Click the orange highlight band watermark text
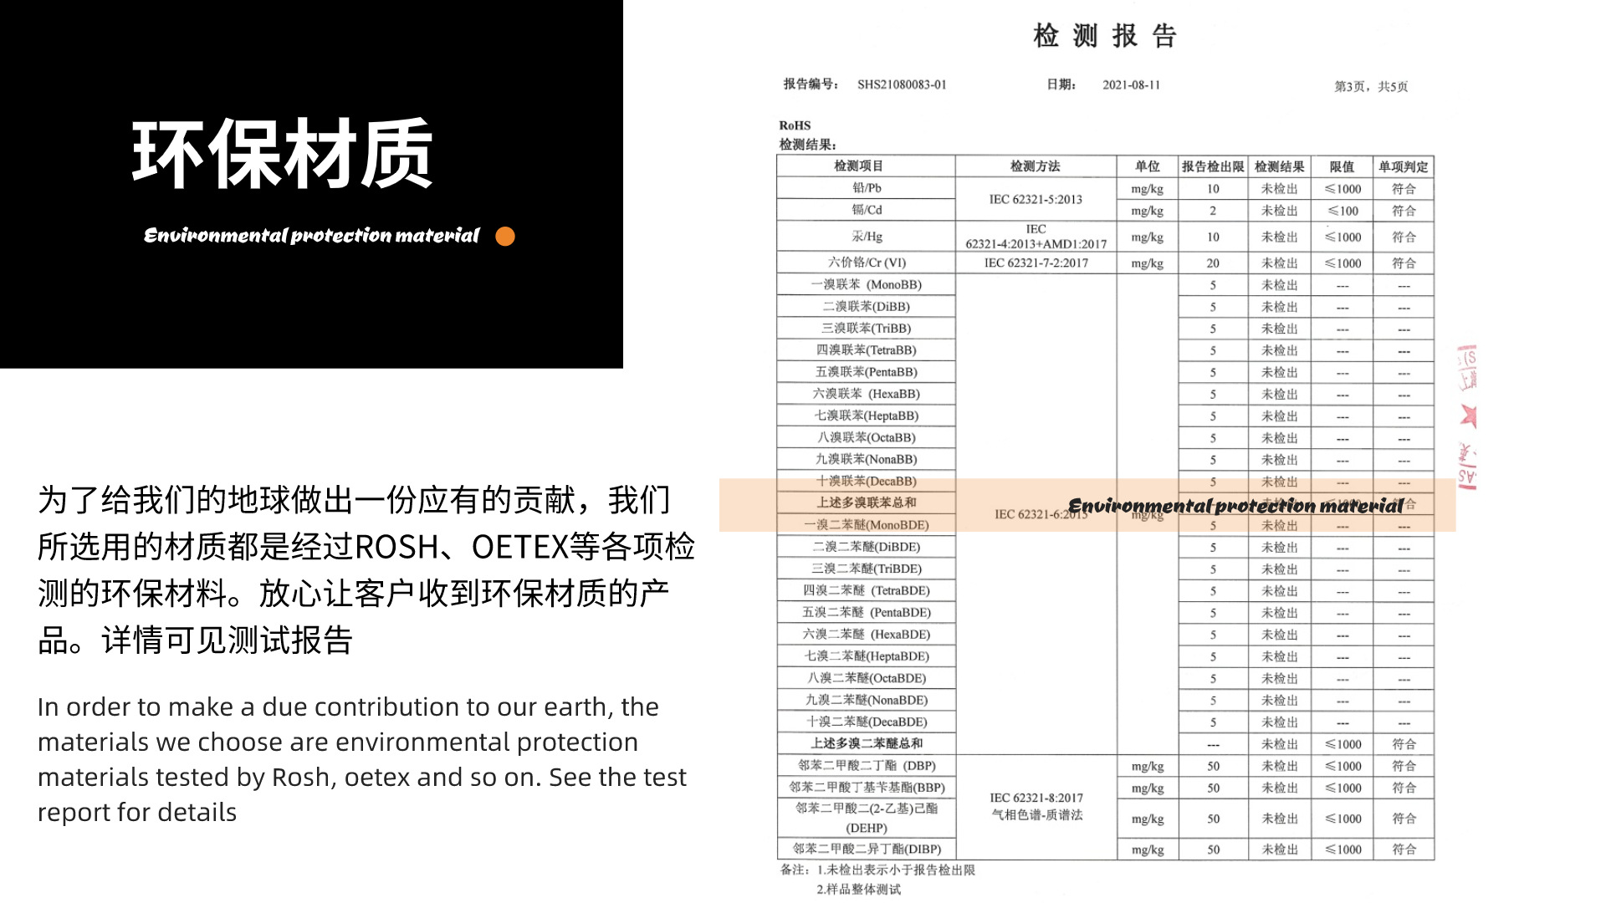Screen dimensions: 1606x903 [x=1235, y=506]
